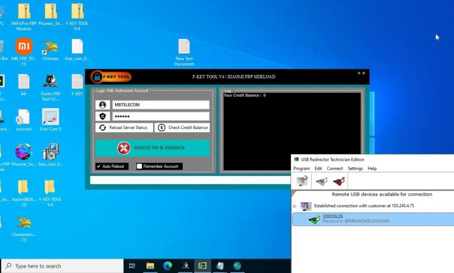Click the F-KEY TOOL padlock logo

pos(97,77)
